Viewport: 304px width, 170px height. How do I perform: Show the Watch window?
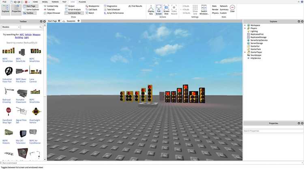[x=90, y=13]
